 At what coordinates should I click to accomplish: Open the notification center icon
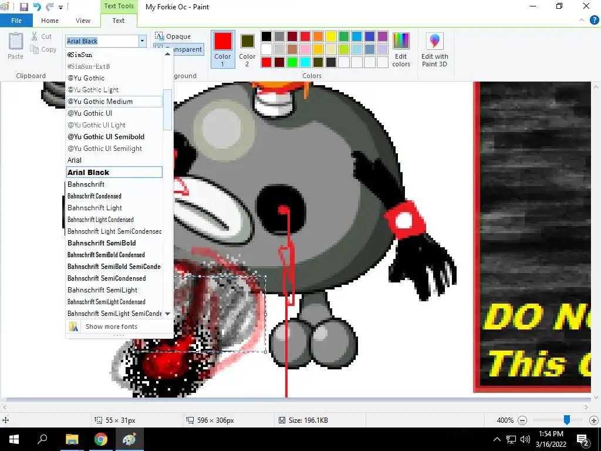coord(582,439)
